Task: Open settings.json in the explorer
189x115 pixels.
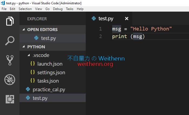Action: pos(51,72)
